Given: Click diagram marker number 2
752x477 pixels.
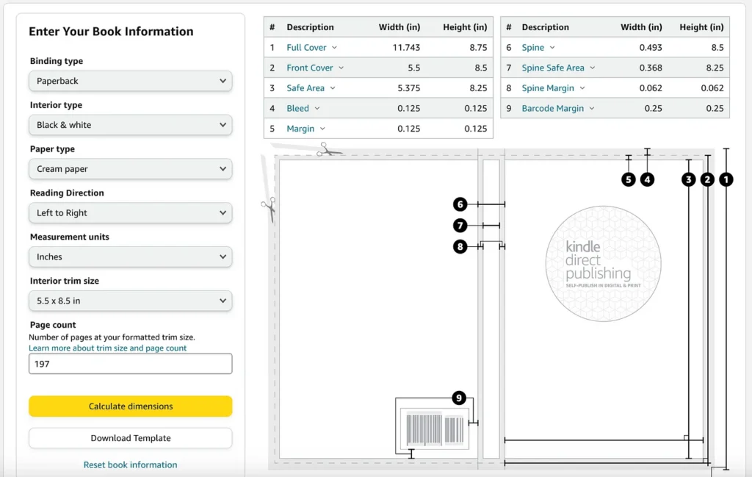Looking at the screenshot, I should 707,179.
